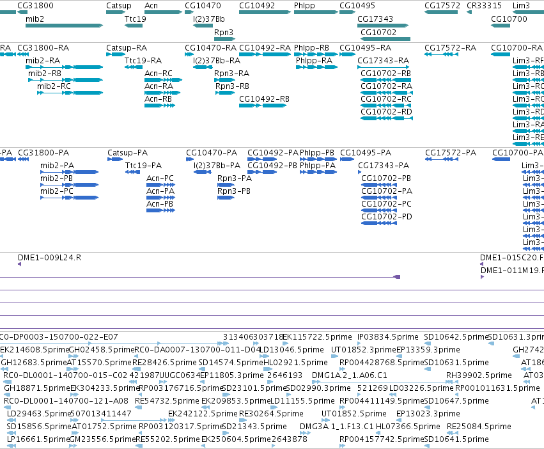Click the Rpn3-RA transcript label

pyautogui.click(x=231, y=74)
